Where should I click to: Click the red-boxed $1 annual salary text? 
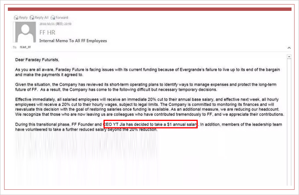[150, 124]
